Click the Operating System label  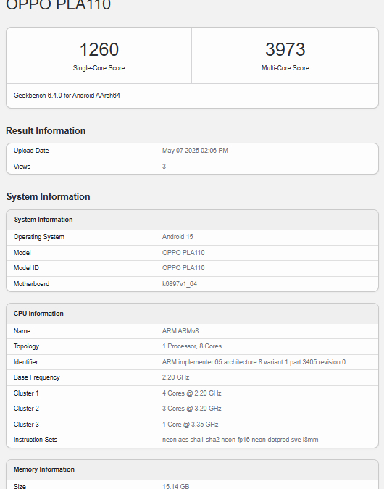(39, 237)
